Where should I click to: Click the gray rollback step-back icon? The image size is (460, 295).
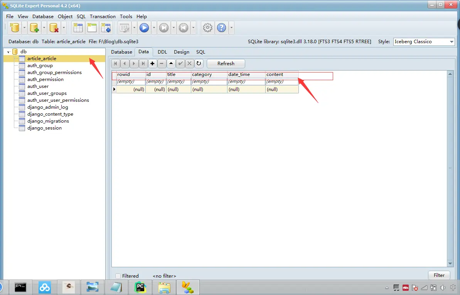(184, 28)
